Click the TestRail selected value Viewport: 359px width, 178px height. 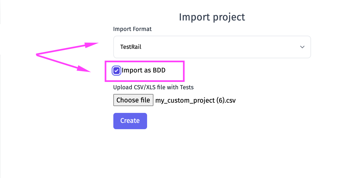pyautogui.click(x=131, y=47)
